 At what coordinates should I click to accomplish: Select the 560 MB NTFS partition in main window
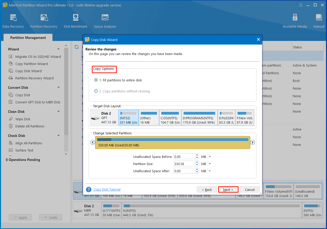pyautogui.click(x=312, y=210)
